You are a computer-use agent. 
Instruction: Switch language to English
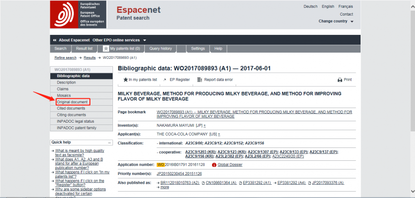(328, 6)
